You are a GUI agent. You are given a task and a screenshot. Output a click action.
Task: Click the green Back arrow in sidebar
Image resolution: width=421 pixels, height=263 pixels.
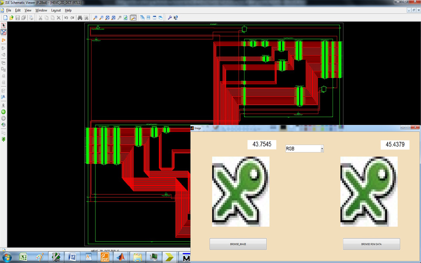pos(3,112)
